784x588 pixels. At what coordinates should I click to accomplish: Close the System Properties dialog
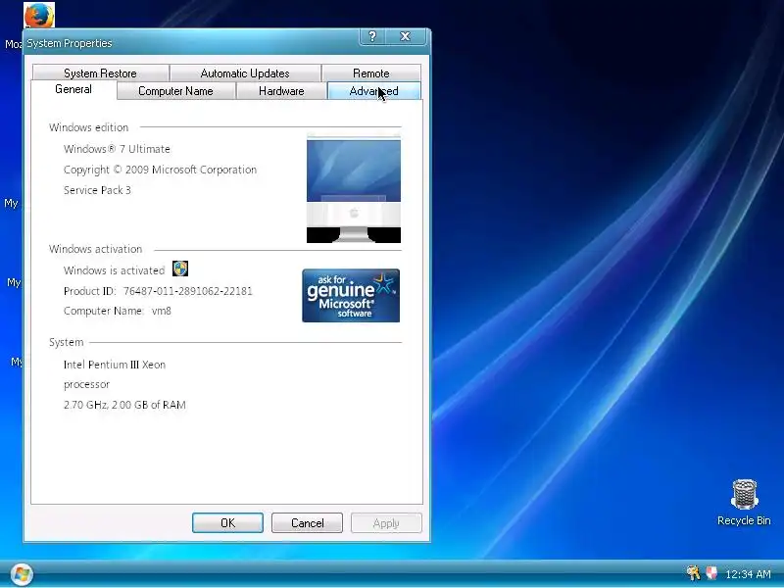[x=406, y=36]
